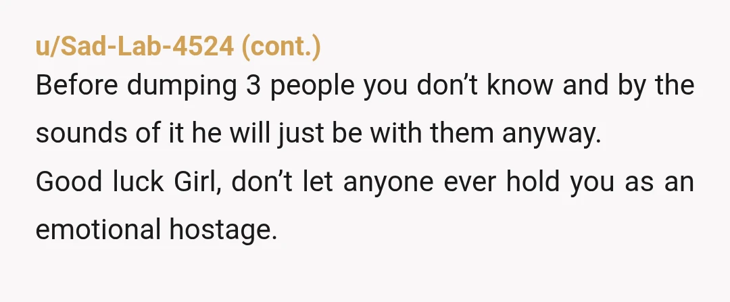Click the word "emotional" on the last line
This screenshot has width=730, height=302.
pyautogui.click(x=98, y=229)
